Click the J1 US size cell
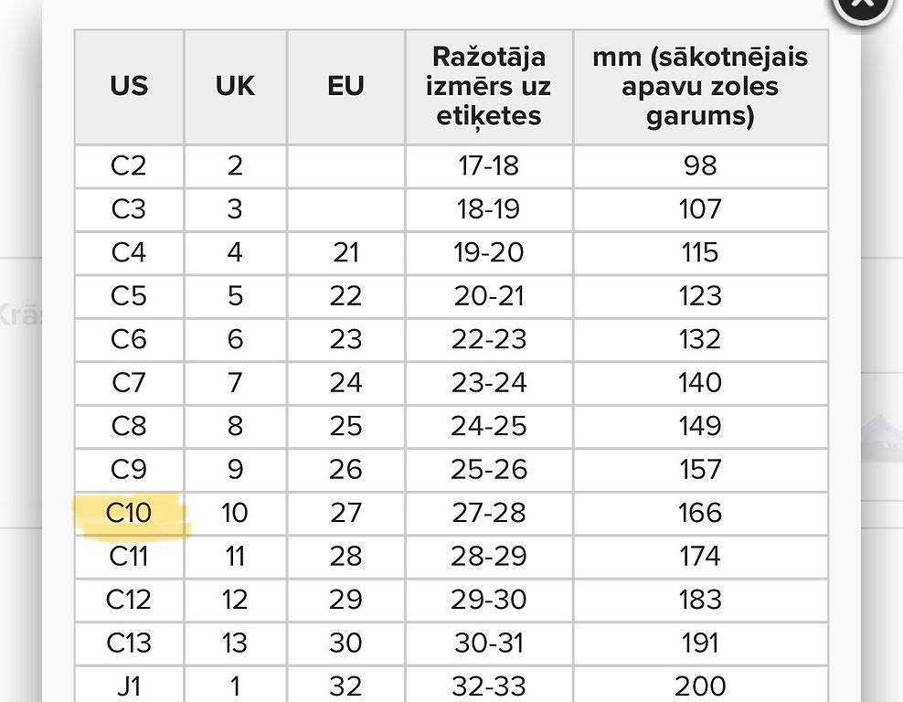 (x=129, y=686)
